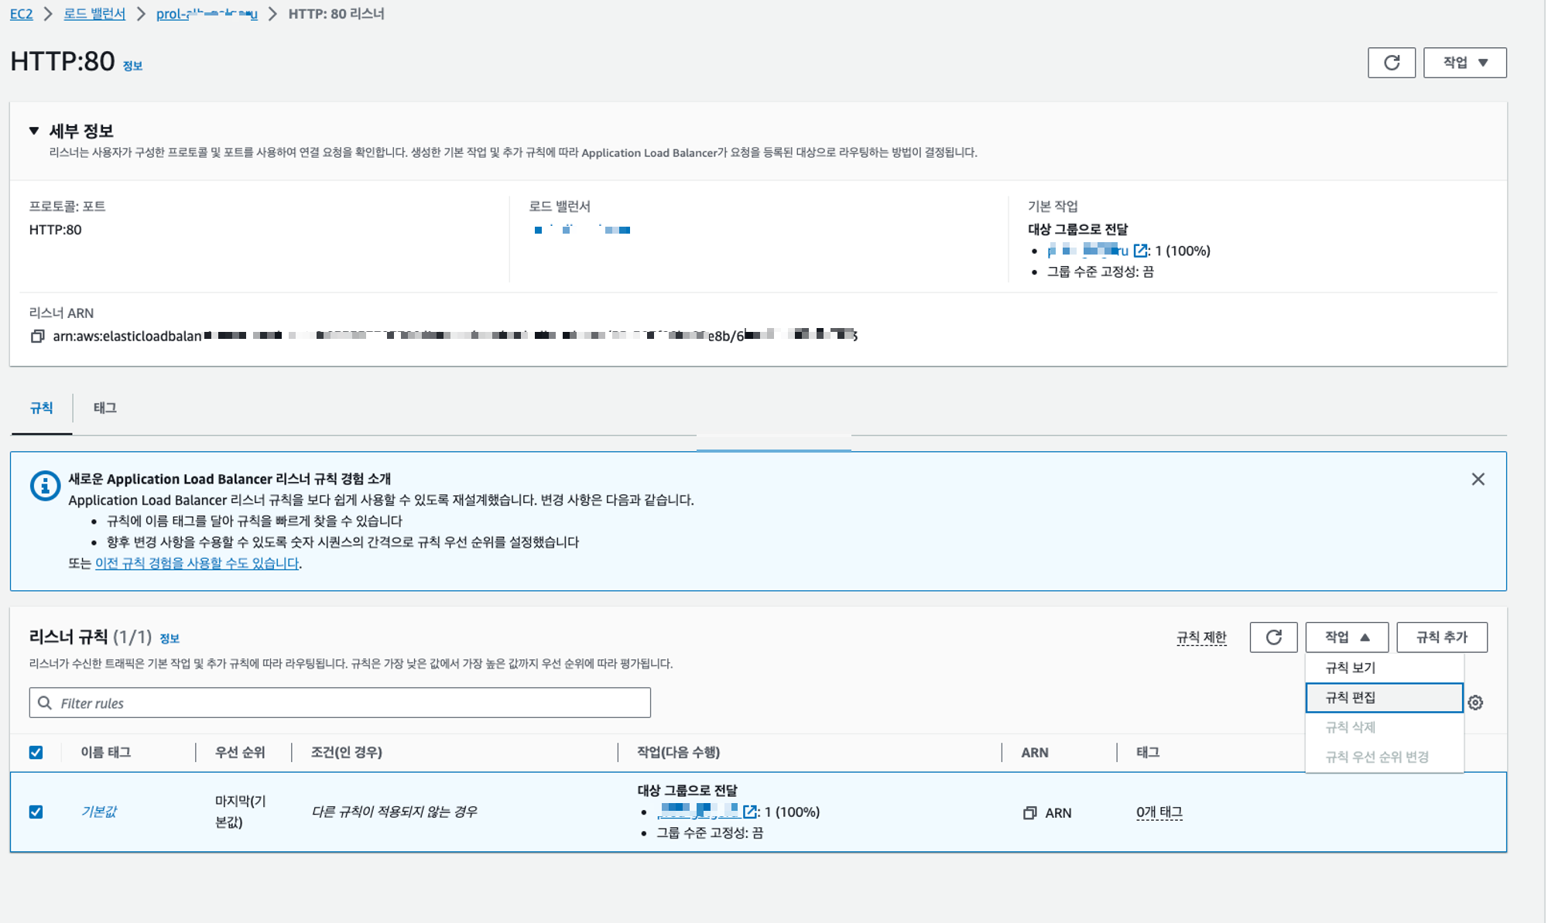Focus the Filter rules search field
1548x923 pixels.
[341, 703]
